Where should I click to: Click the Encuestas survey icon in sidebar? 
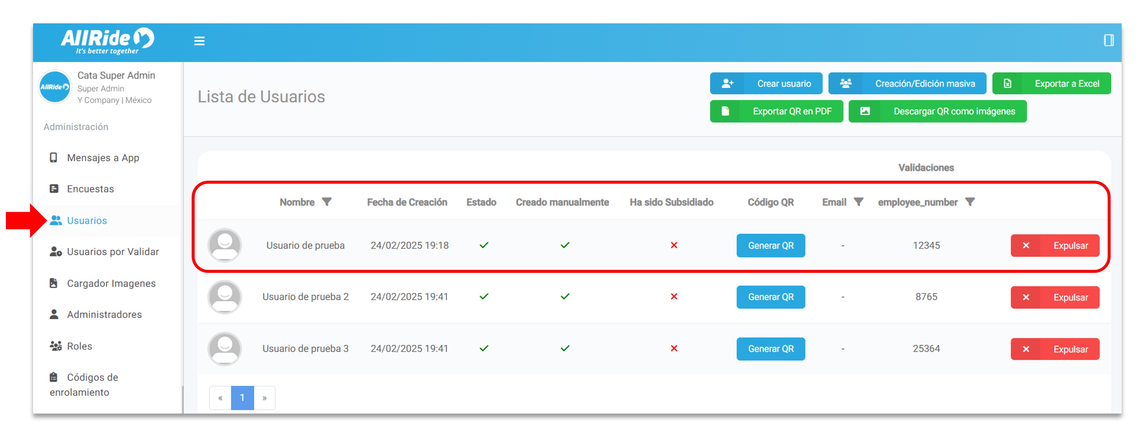[54, 189]
